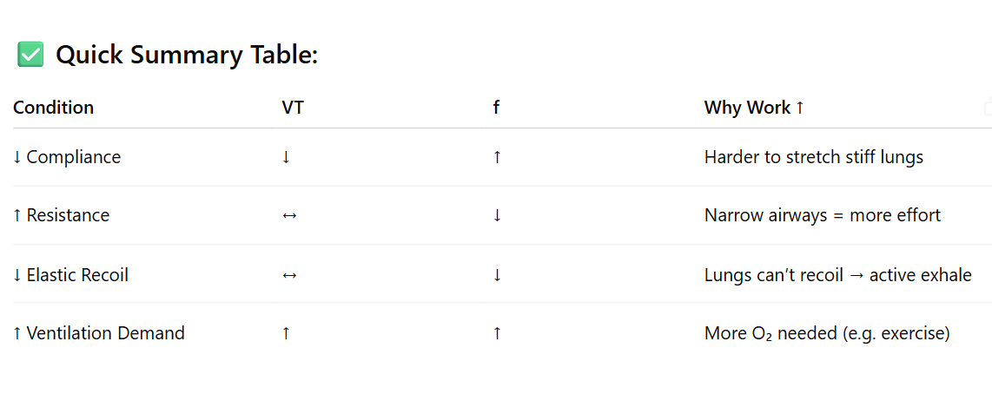
Task: Click the Elastic Recoil row label
Action: click(71, 275)
